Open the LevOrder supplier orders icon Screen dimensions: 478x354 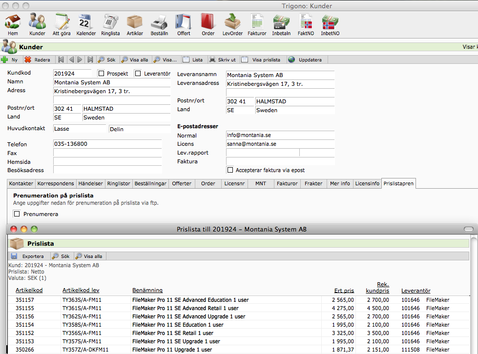[x=232, y=25]
